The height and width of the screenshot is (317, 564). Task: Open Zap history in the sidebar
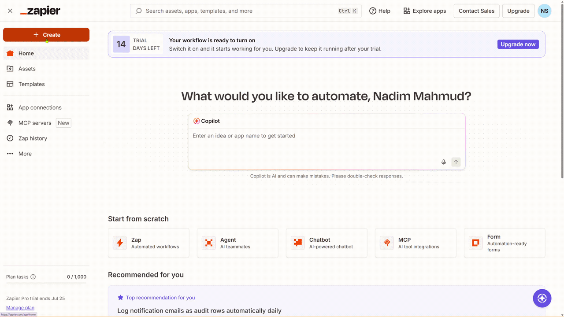click(x=46, y=138)
